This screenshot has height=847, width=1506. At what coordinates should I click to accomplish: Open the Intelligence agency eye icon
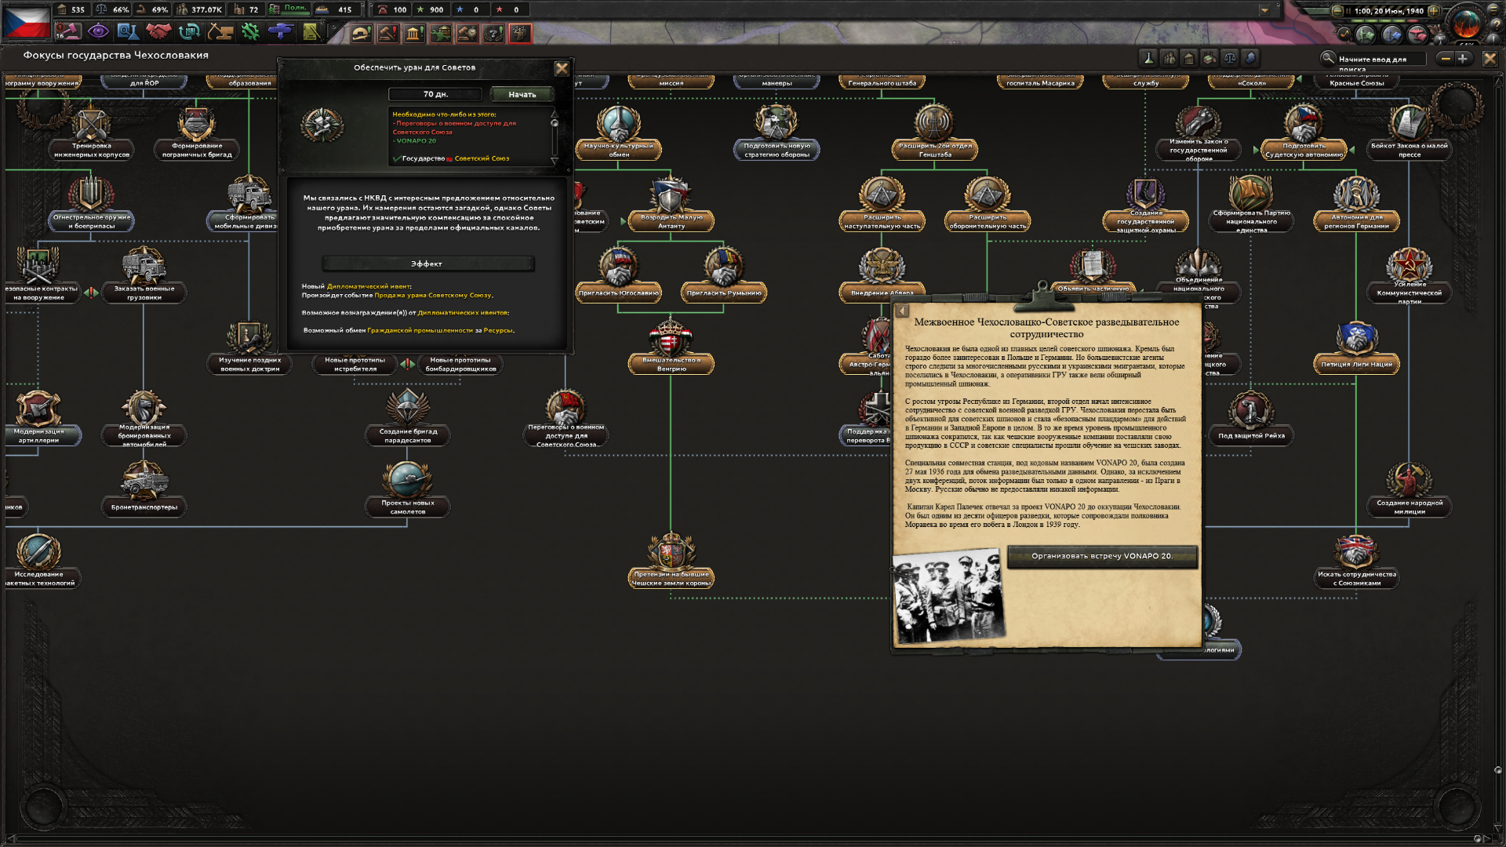click(x=98, y=32)
